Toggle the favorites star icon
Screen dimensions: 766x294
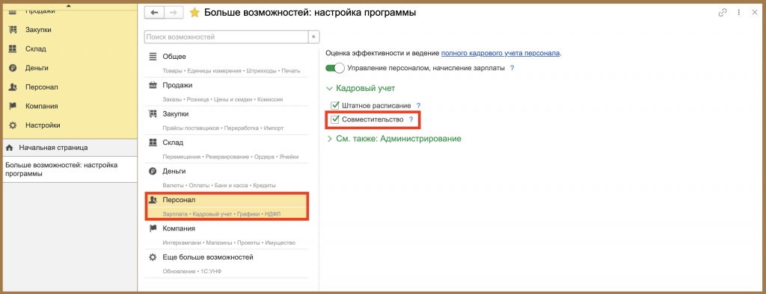(x=194, y=13)
